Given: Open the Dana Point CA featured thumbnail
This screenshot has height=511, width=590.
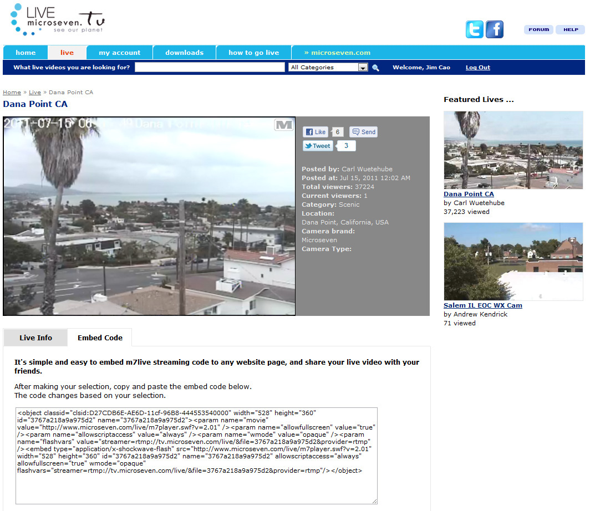Looking at the screenshot, I should point(513,150).
